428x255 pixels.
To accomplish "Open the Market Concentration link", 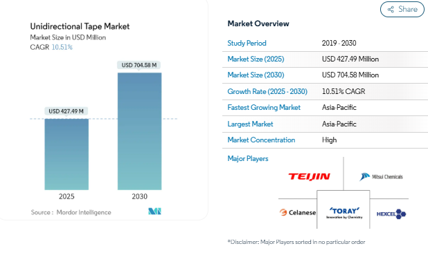I will click(x=261, y=140).
